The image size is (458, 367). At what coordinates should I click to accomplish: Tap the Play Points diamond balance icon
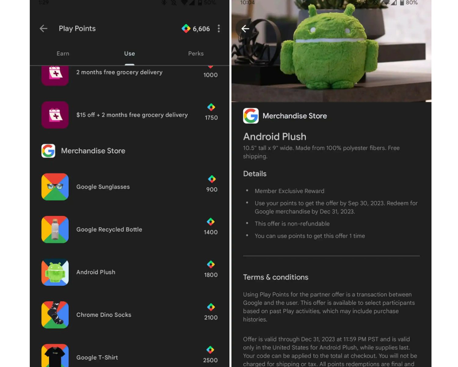coord(186,29)
